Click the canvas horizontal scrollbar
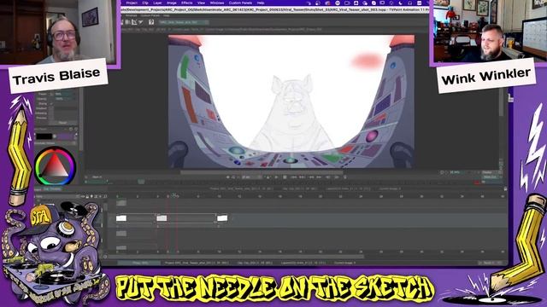This screenshot has height=307, width=547. (262, 172)
